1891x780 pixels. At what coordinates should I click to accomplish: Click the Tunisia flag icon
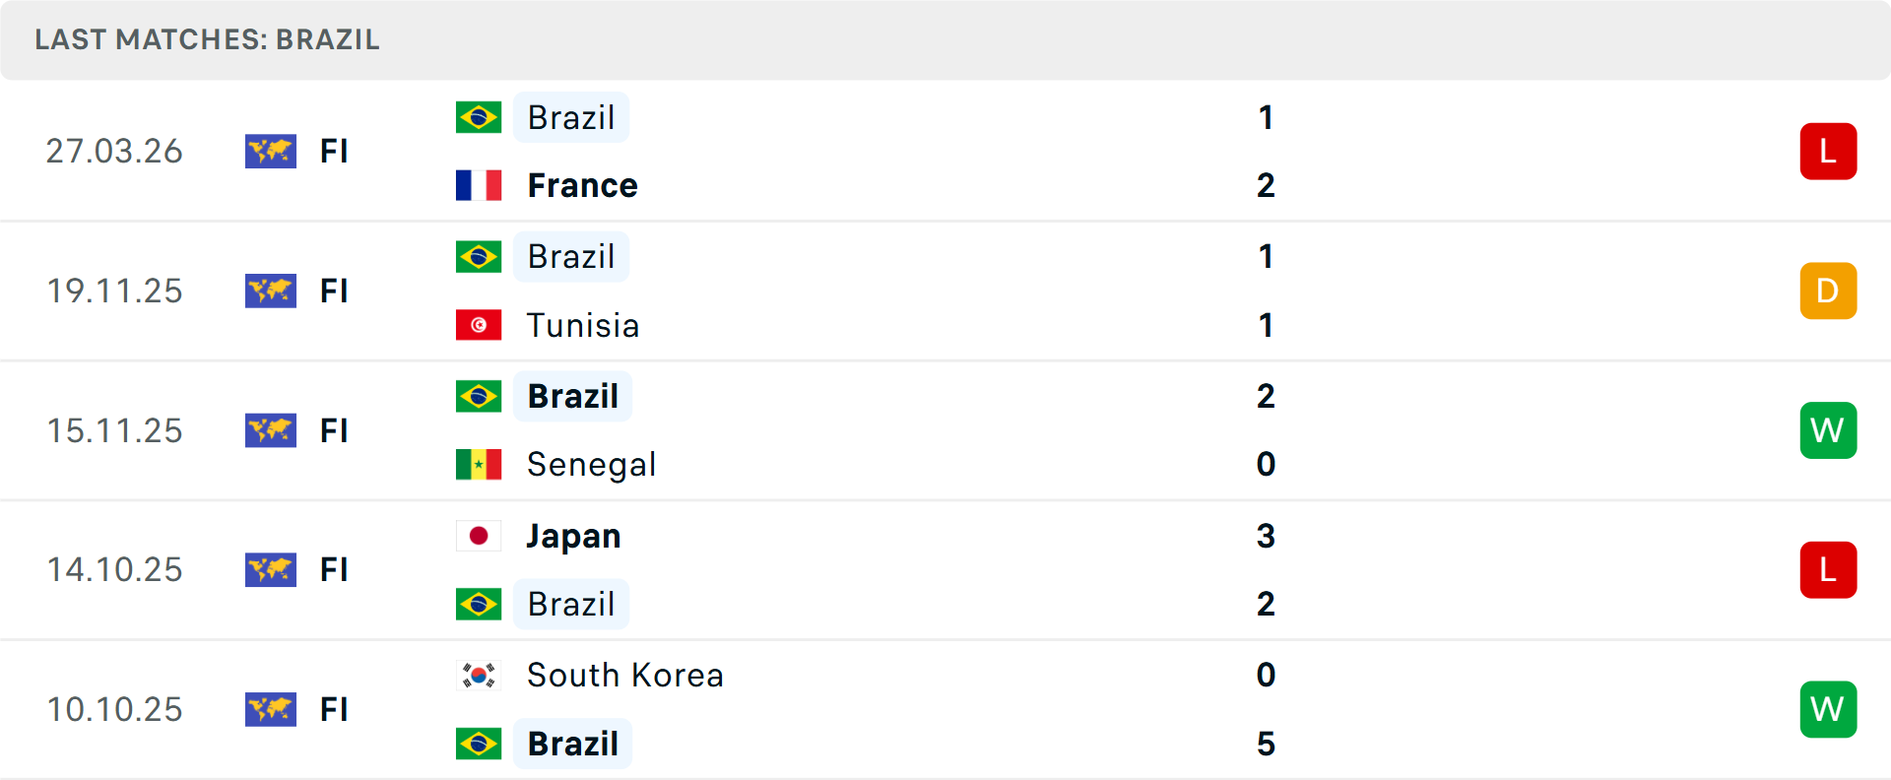[479, 325]
